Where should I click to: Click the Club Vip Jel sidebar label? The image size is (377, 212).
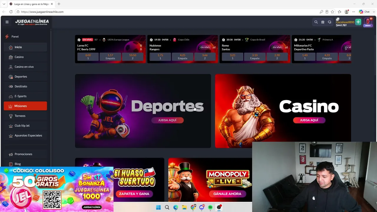[x=22, y=126]
